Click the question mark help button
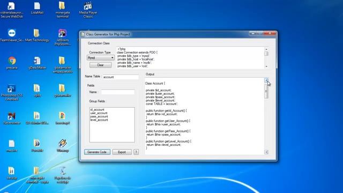 [136, 152]
